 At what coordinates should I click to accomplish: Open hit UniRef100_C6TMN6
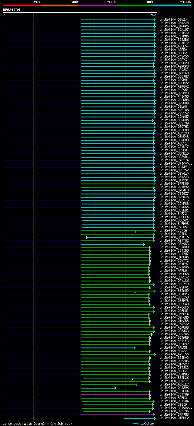[174, 36]
